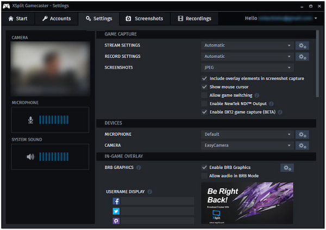Open stream settings gear options
The height and width of the screenshot is (230, 326).
click(x=302, y=46)
